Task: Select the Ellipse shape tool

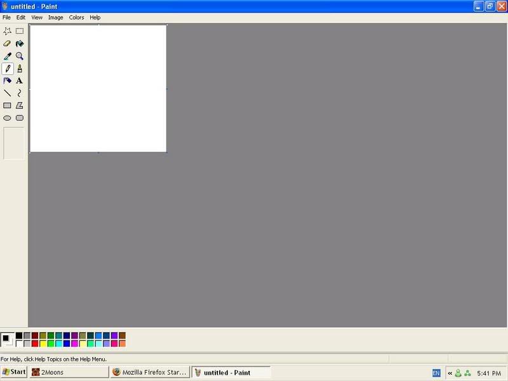Action: coord(8,117)
